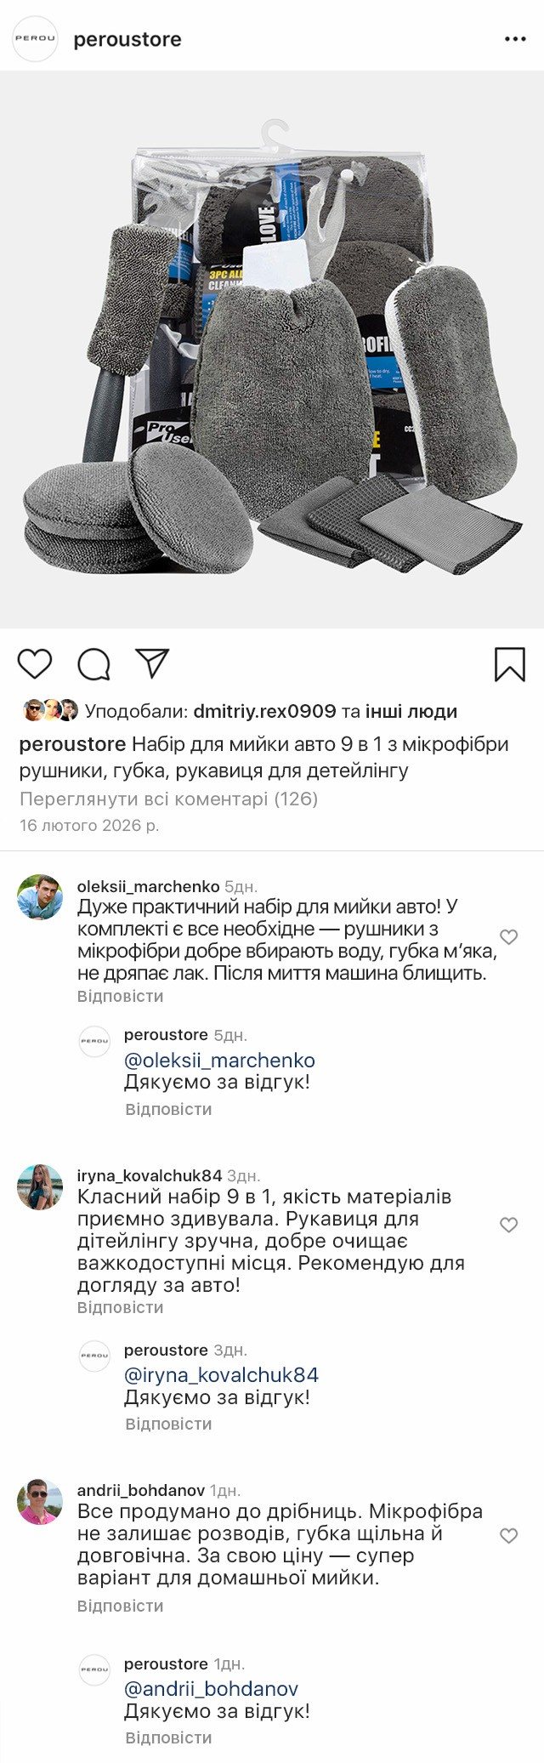The height and width of the screenshot is (1763, 544).
Task: Open the three-dot more options menu
Action: [515, 39]
